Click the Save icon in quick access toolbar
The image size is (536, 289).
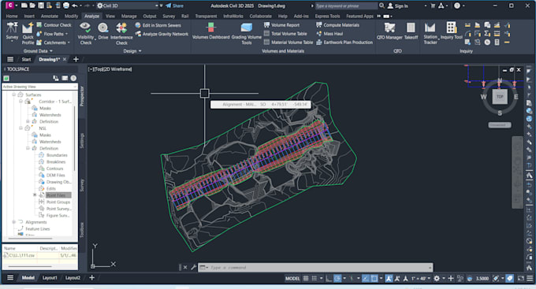pyautogui.click(x=41, y=6)
